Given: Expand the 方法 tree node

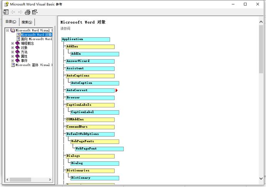Looking at the screenshot, I should [13, 52].
